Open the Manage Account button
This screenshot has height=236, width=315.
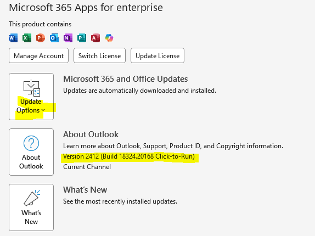(38, 55)
